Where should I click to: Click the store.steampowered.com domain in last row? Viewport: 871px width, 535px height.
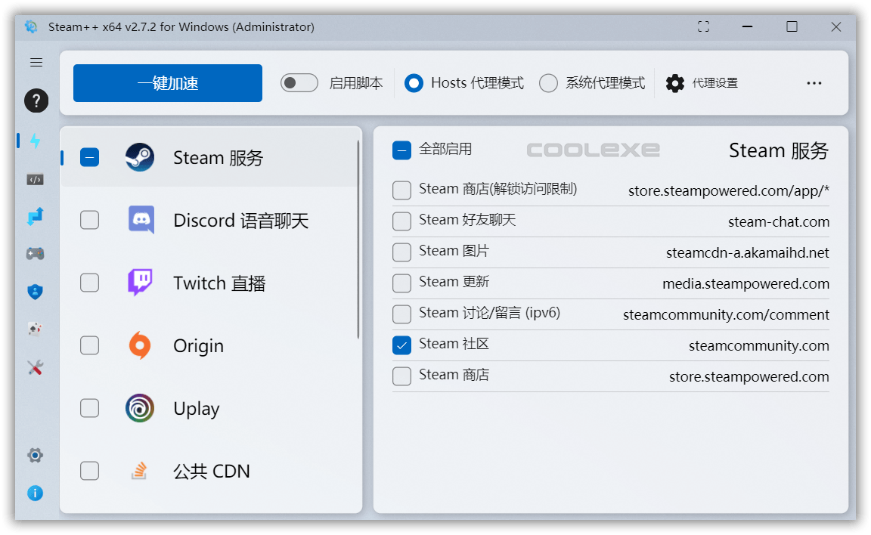pyautogui.click(x=749, y=377)
